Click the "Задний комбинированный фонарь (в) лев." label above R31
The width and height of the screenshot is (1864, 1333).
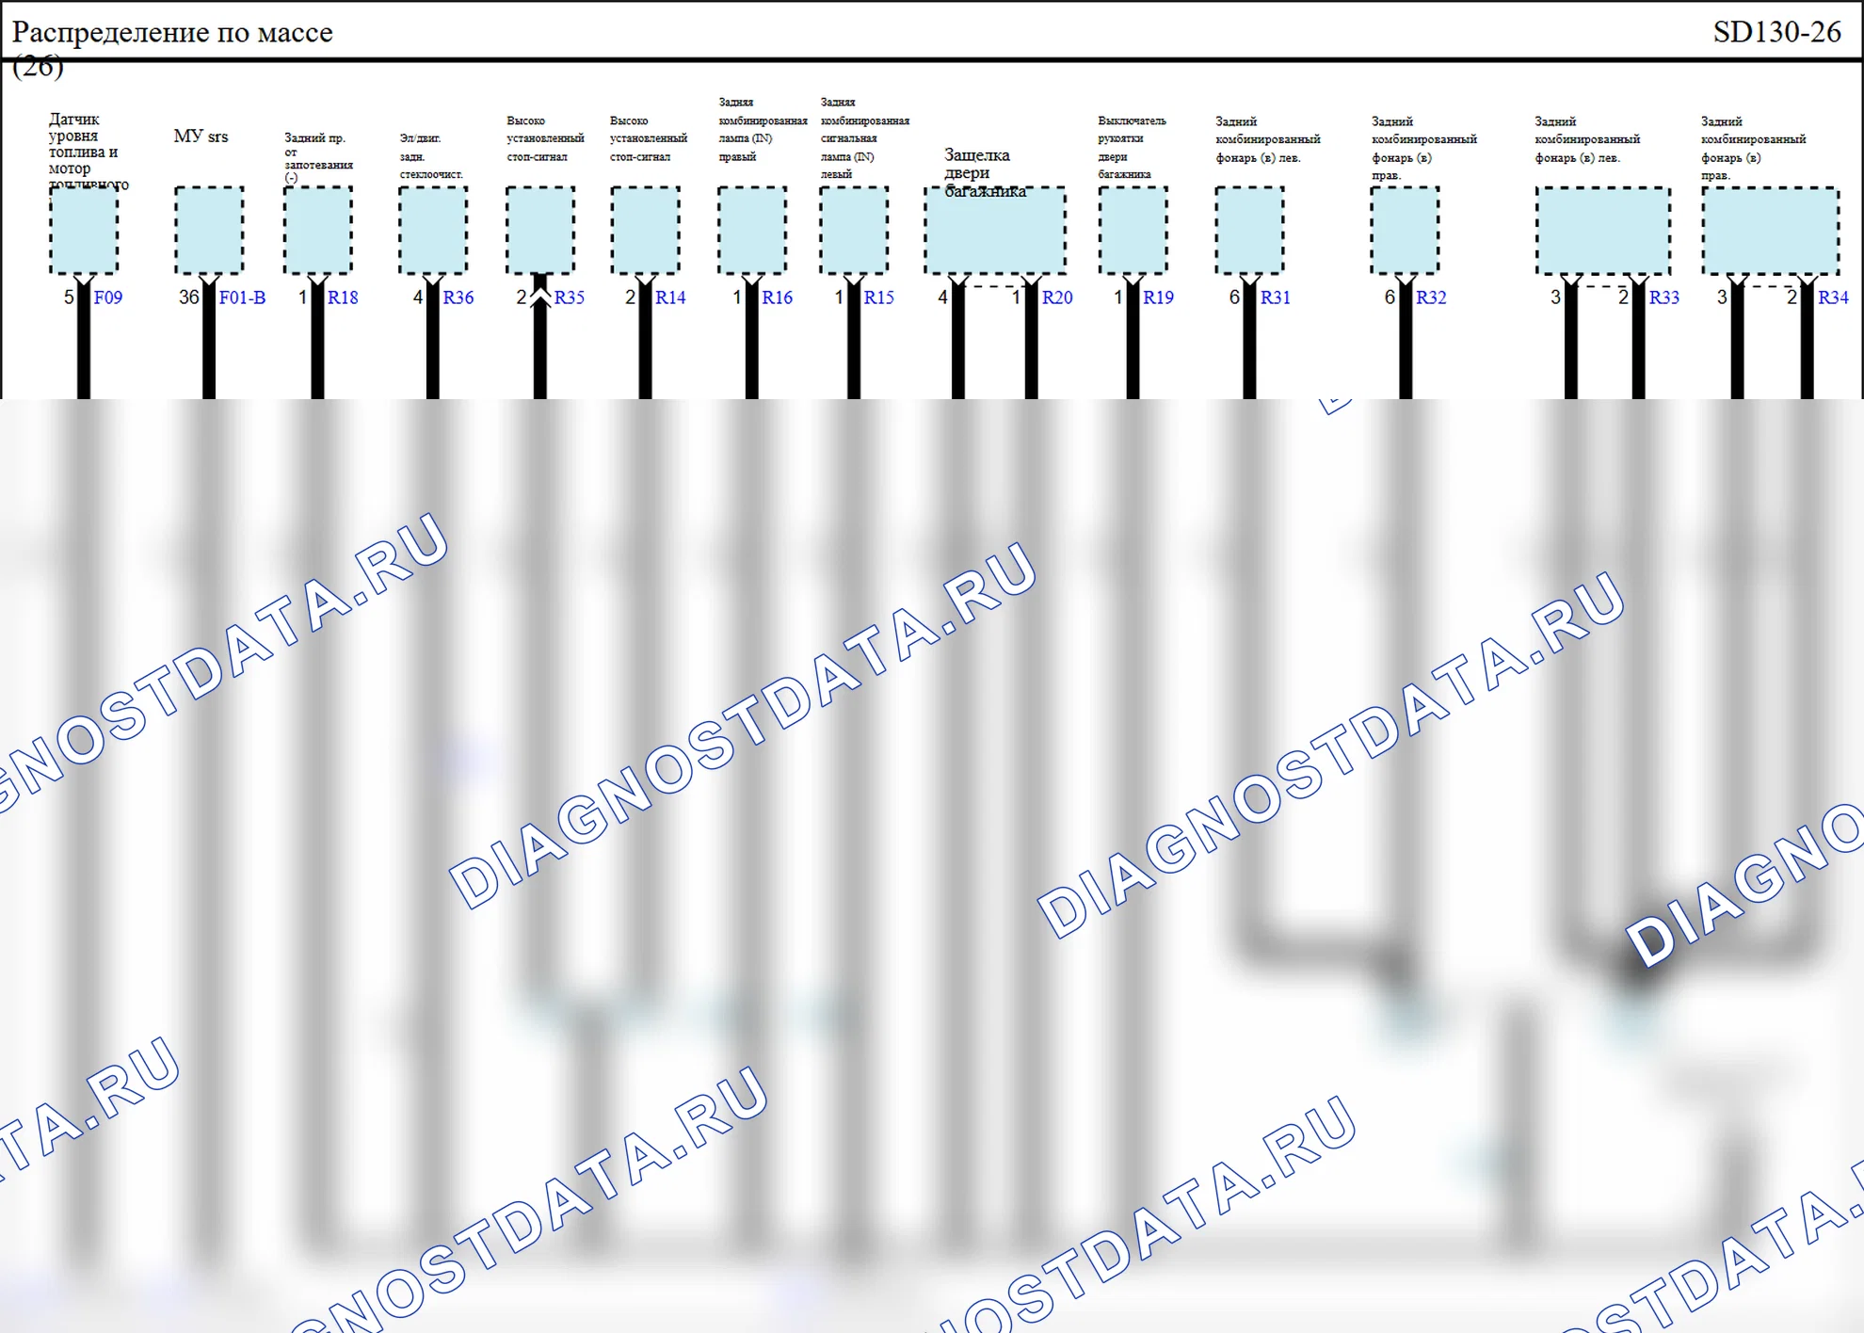(x=1268, y=139)
